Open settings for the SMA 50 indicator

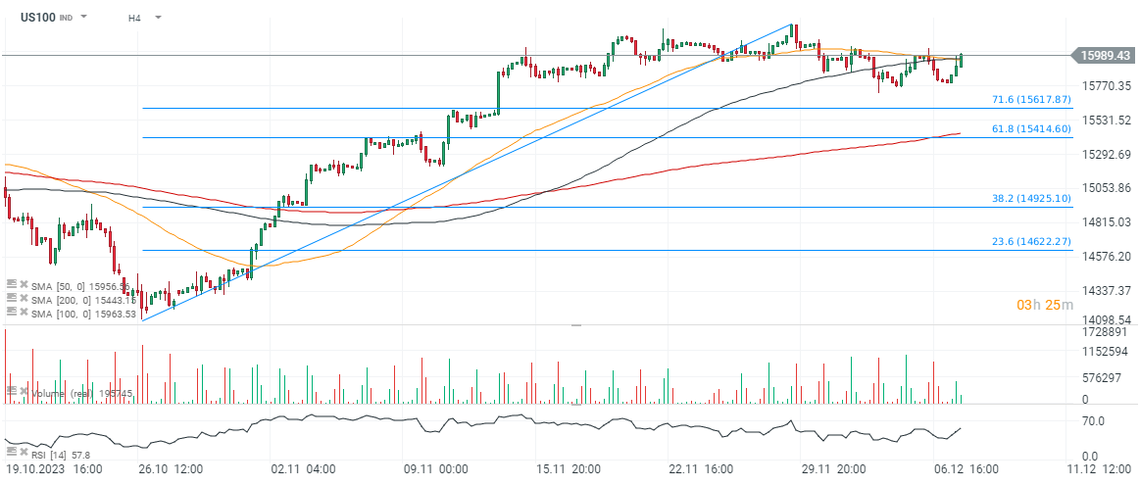(x=12, y=283)
